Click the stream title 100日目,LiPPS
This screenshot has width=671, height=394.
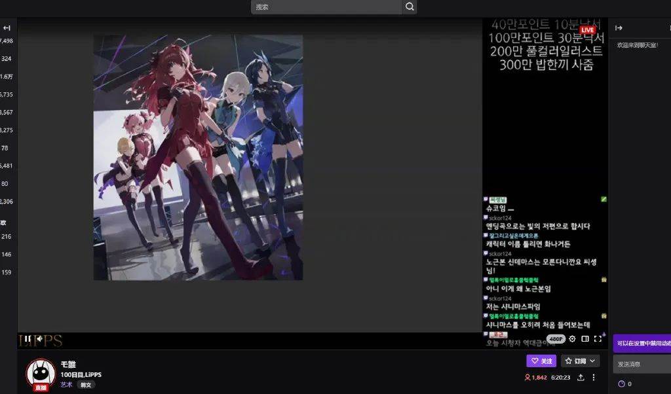tap(81, 375)
